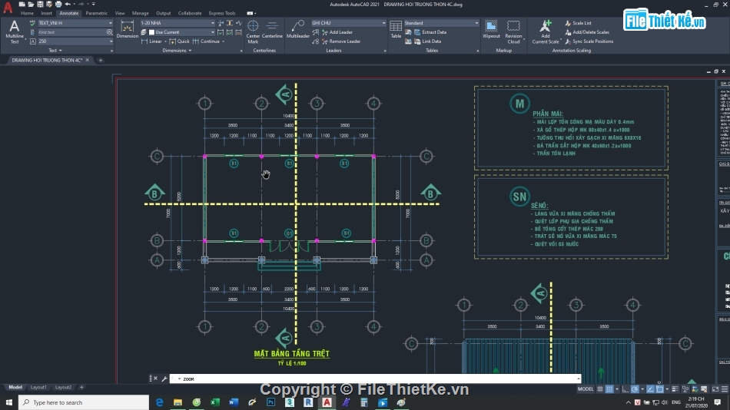Open the Layout1 tab

[x=38, y=387]
